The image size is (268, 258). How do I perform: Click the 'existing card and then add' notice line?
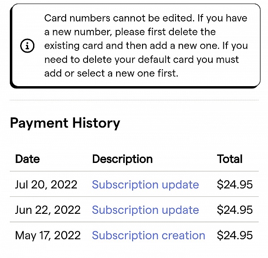(x=134, y=46)
